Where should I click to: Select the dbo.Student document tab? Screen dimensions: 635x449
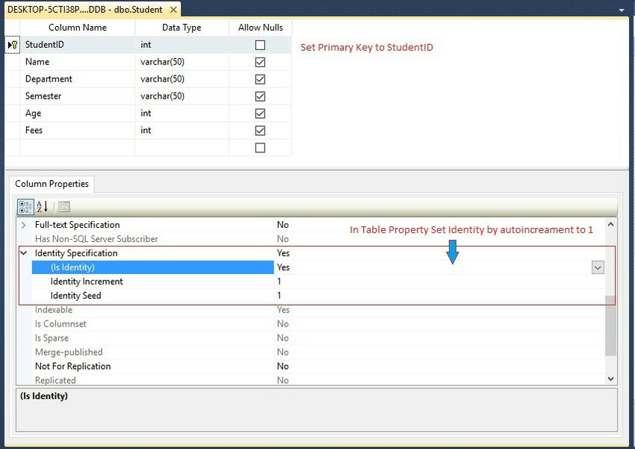click(84, 10)
